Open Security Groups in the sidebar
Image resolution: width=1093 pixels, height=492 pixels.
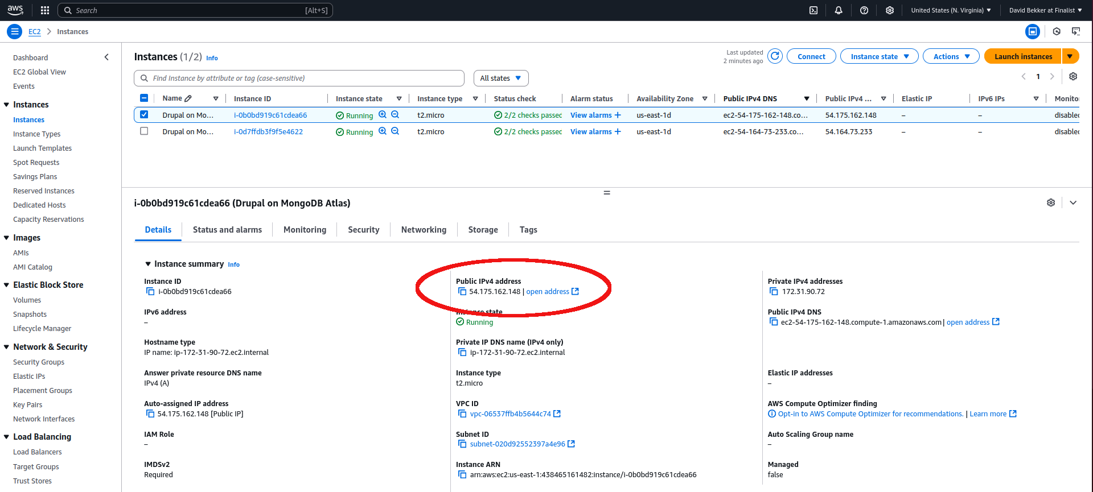[39, 362]
